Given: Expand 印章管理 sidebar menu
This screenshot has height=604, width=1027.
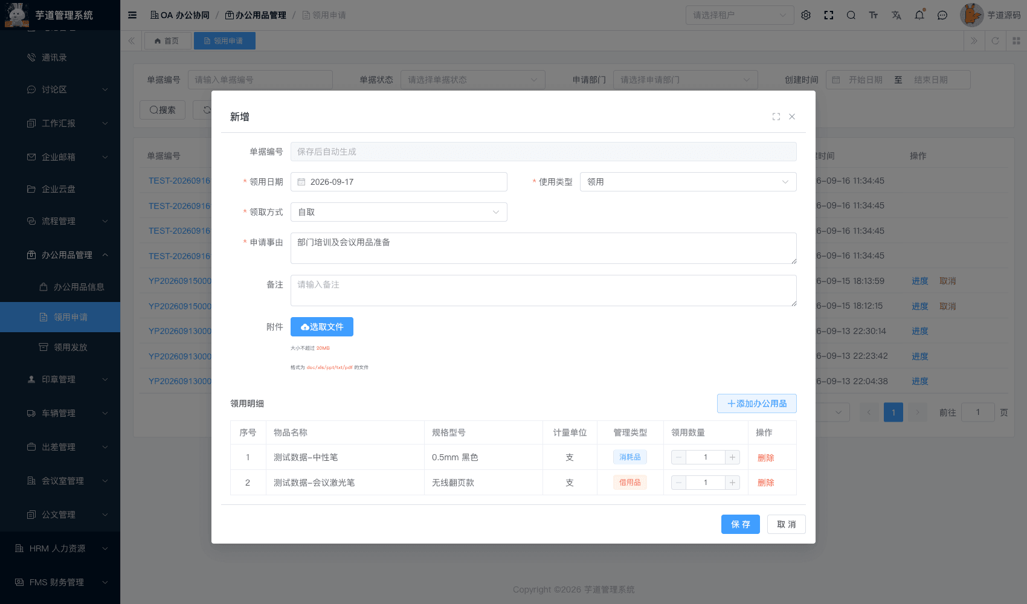Looking at the screenshot, I should 60,379.
